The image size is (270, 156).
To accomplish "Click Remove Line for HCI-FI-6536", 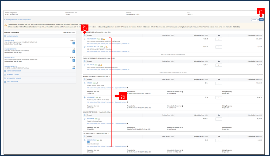I will [x=126, y=70].
